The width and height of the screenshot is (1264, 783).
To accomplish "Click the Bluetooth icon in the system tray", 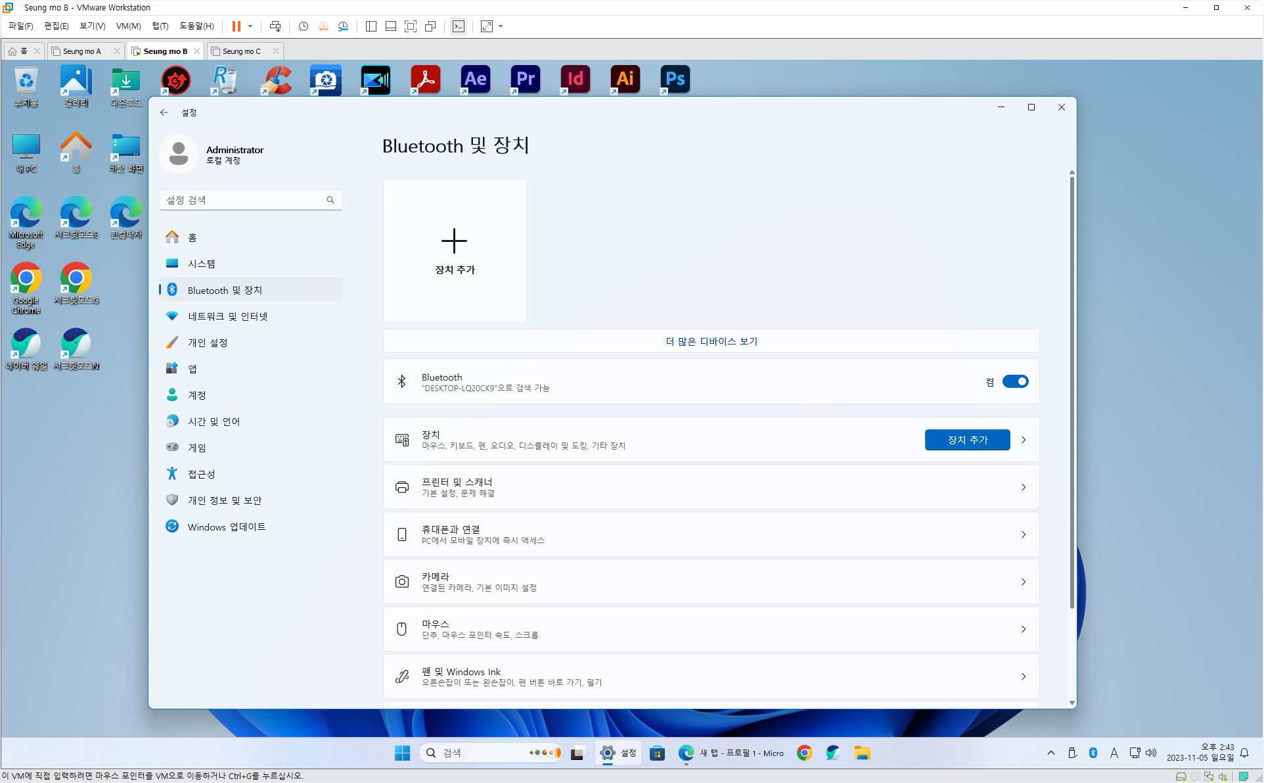I will [1093, 753].
